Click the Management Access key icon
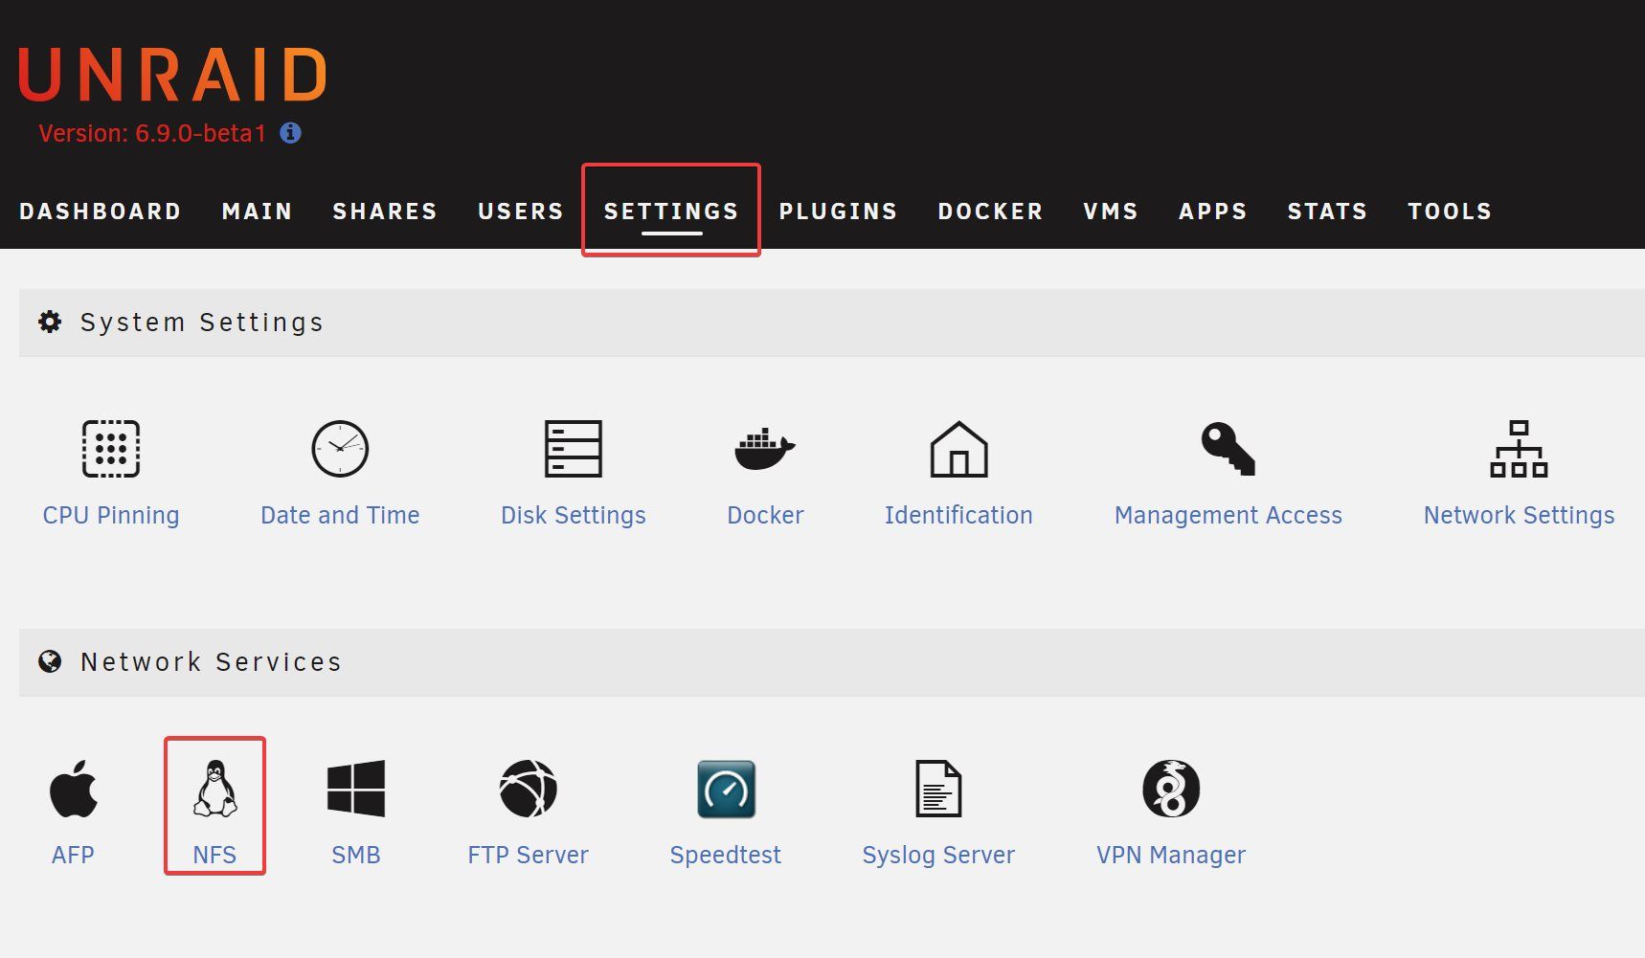Screen dimensions: 1645x958 [x=1228, y=448]
